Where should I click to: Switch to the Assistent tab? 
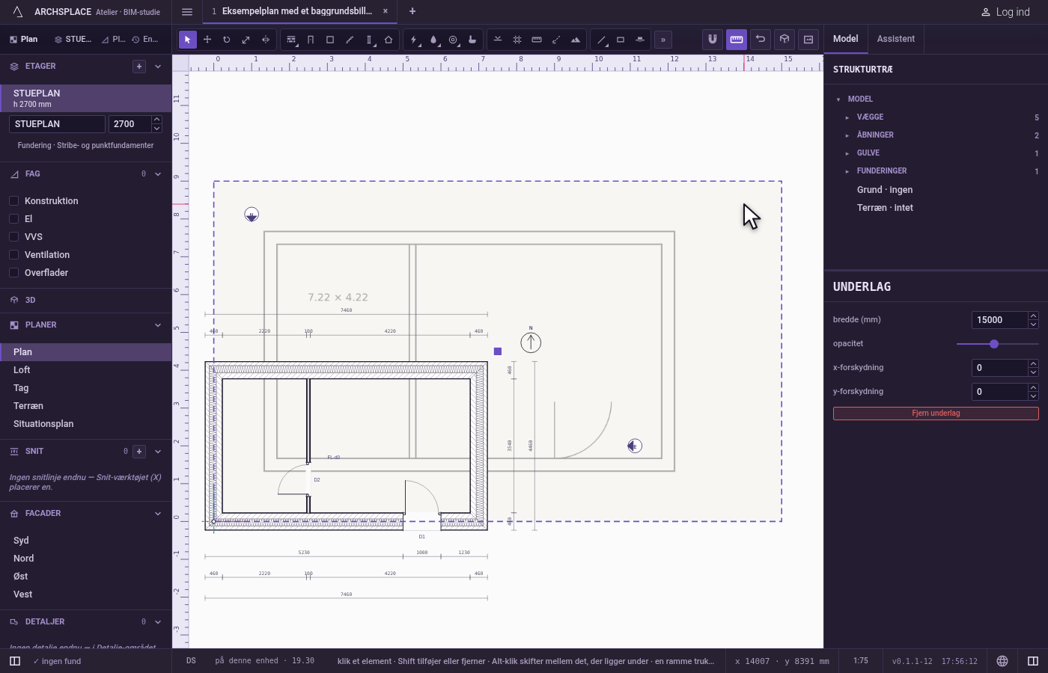point(896,39)
